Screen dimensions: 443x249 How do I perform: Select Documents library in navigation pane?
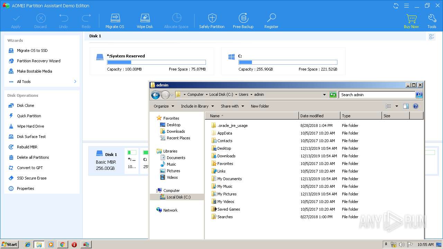173,158
